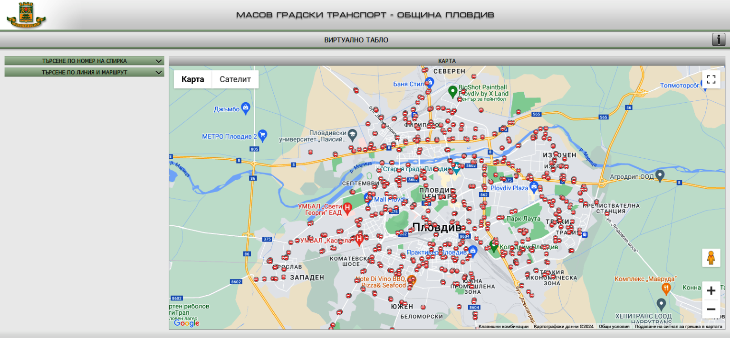Open the Комплекс Мавруда restaurant marker
The image size is (730, 338).
coord(666,288)
